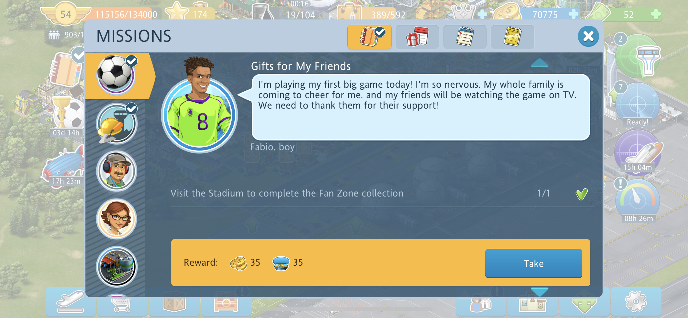The width and height of the screenshot is (688, 318).
Task: Open the red-haired woman with glasses mission
Action: [x=116, y=219]
